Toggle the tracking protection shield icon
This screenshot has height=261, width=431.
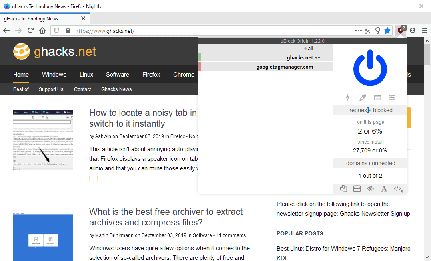click(56, 30)
